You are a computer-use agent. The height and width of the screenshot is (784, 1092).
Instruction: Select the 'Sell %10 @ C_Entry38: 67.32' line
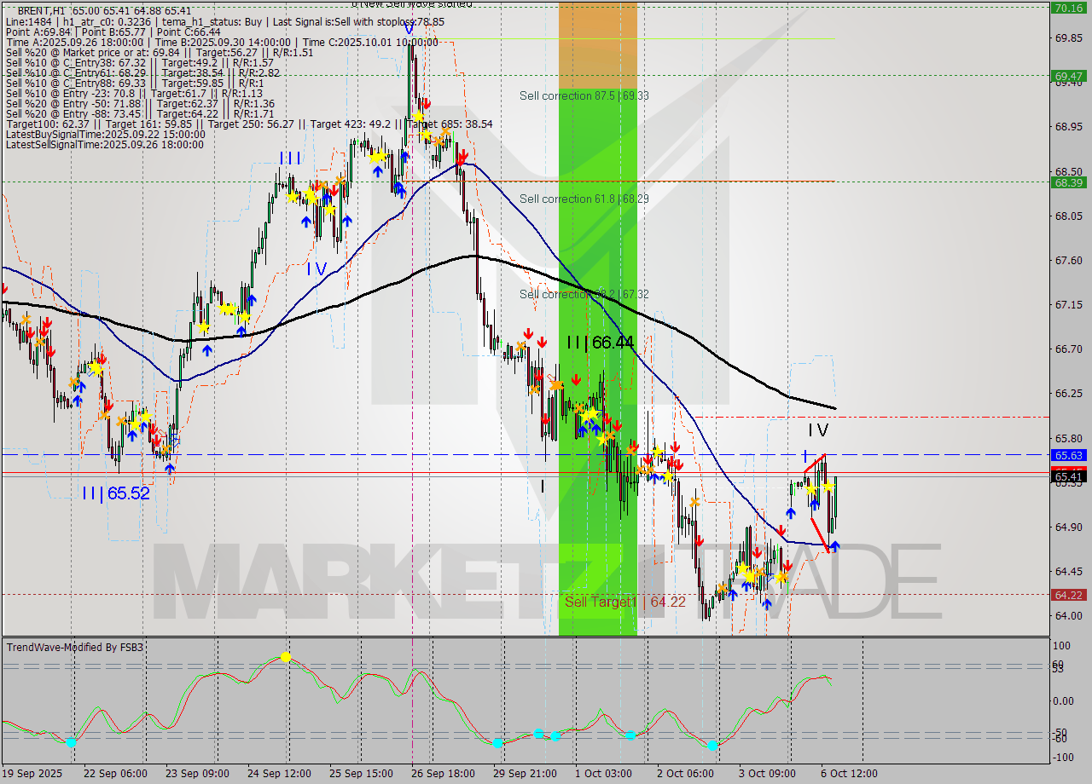[x=139, y=63]
